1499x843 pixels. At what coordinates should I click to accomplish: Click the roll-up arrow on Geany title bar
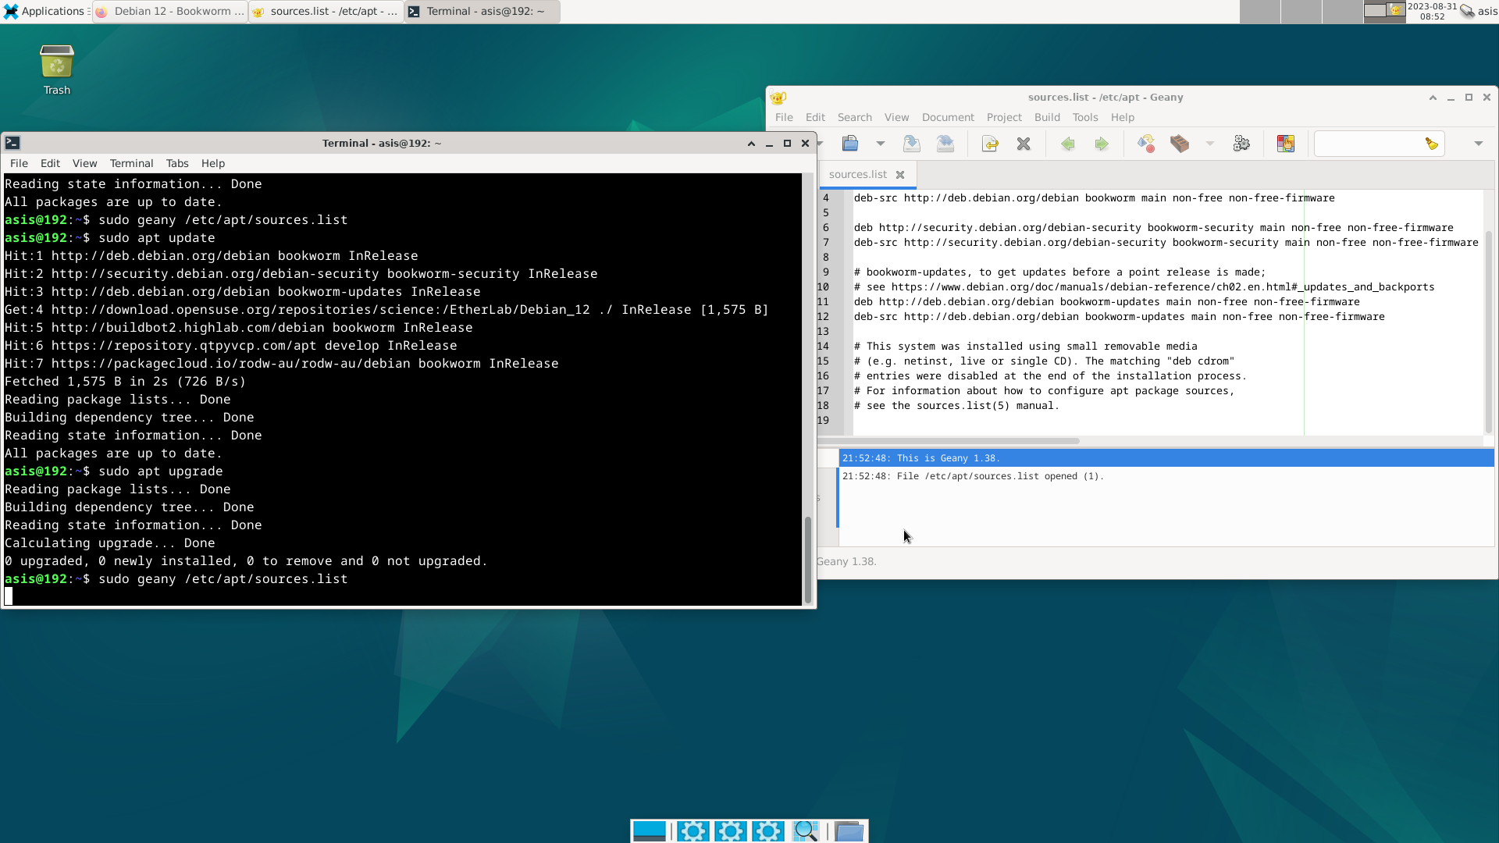click(x=1433, y=98)
